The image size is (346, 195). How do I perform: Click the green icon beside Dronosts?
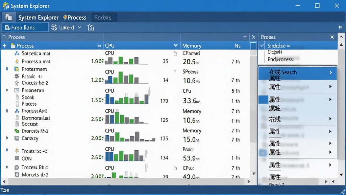(x=17, y=131)
